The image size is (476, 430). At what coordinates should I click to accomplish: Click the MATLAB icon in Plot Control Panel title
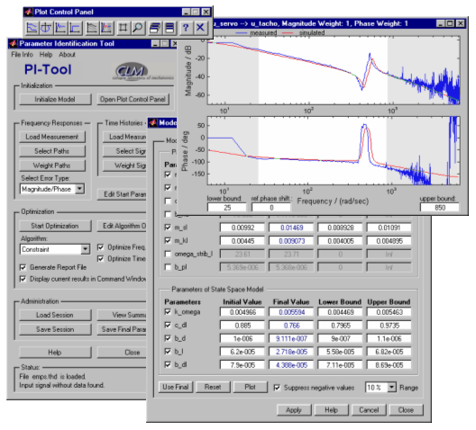pyautogui.click(x=29, y=12)
